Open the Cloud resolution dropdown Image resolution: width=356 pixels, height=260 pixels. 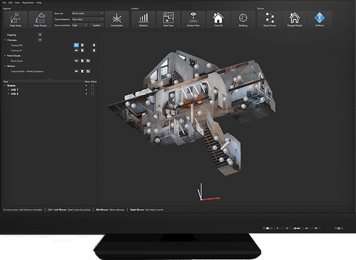80,25
